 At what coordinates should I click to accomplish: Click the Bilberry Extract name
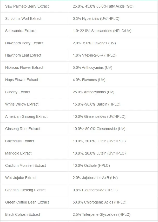[17, 92]
